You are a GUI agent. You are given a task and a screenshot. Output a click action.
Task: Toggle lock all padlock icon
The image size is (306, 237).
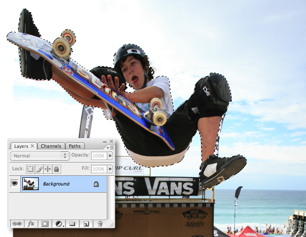(57, 169)
